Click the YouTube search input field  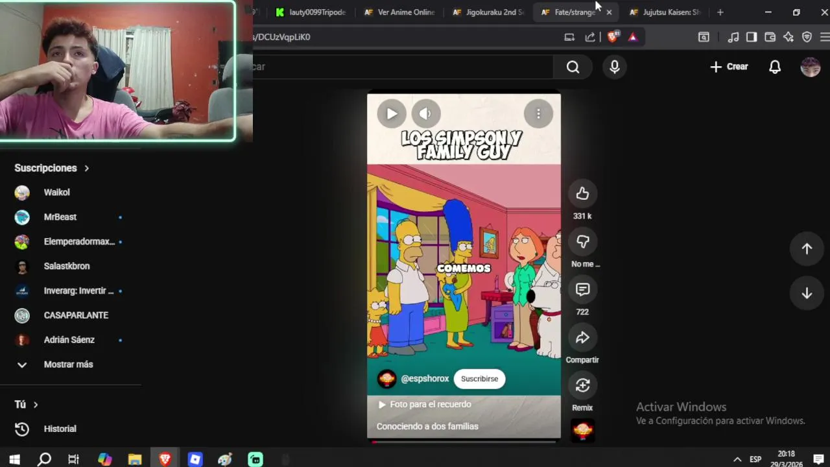click(x=402, y=67)
